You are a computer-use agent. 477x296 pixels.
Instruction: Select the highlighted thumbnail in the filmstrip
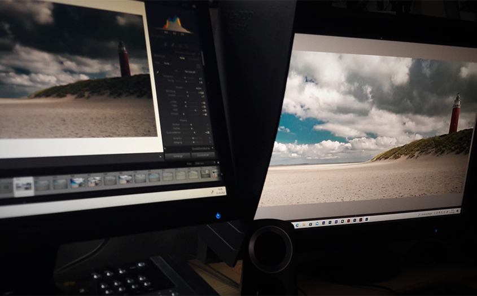[24, 186]
